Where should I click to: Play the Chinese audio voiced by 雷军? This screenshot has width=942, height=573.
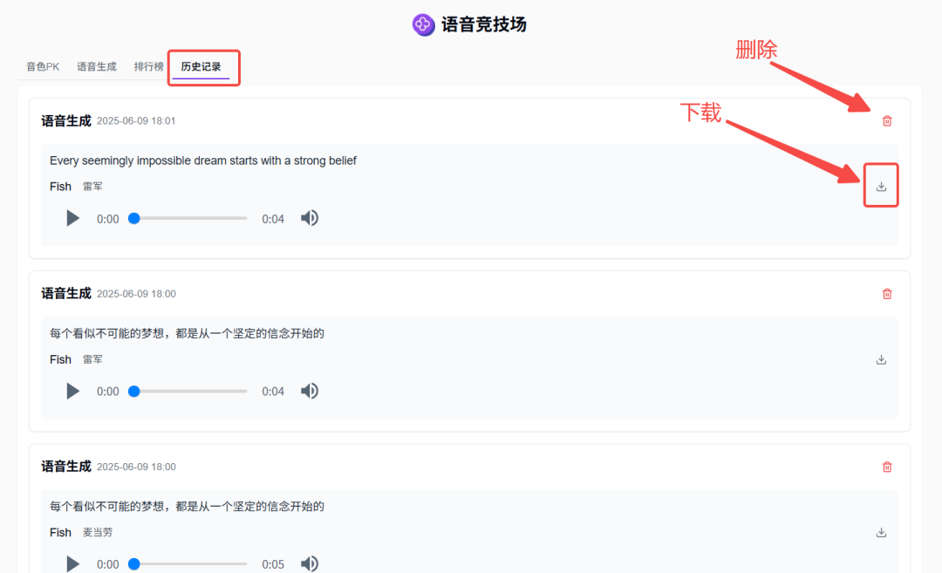click(72, 391)
